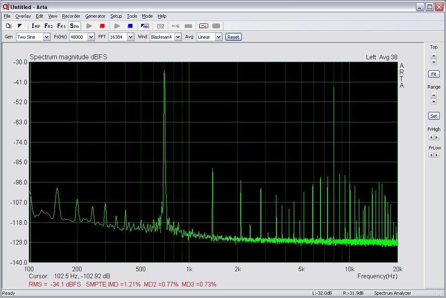Viewport: 446px width, 298px height.
Task: Click the FrLow left arrow
Action: 431,155
